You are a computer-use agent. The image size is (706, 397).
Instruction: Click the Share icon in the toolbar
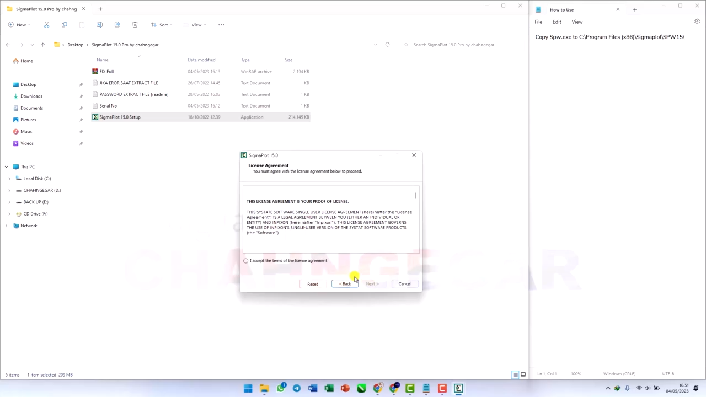pos(117,24)
